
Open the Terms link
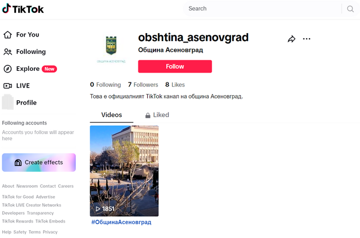[x=35, y=232]
